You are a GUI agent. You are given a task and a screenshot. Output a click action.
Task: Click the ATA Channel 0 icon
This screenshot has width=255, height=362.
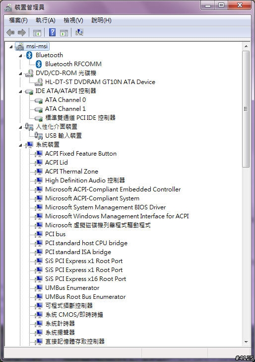point(39,100)
